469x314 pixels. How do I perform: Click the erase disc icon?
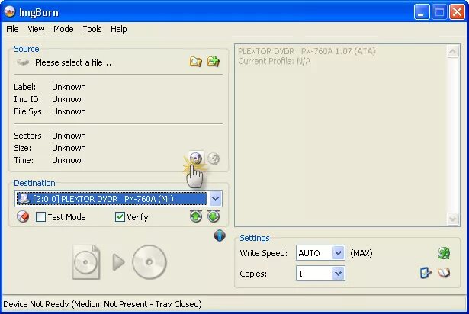coord(23,216)
